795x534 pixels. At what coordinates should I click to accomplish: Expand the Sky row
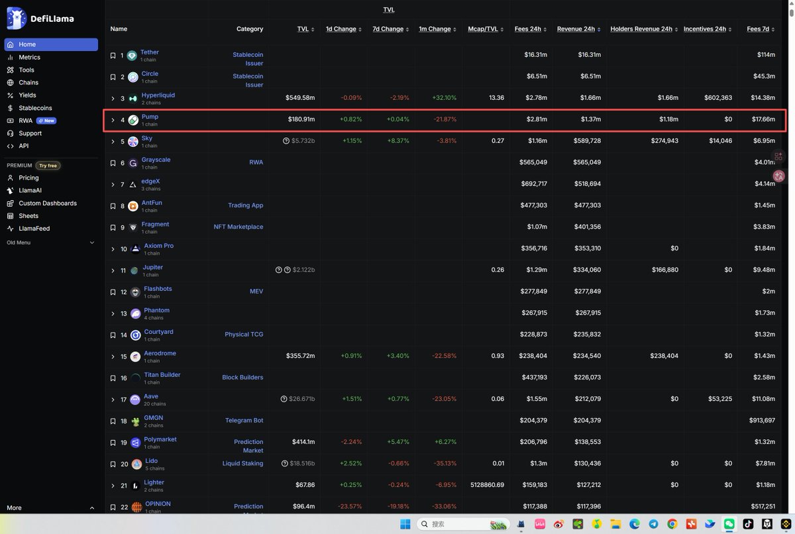tap(113, 142)
